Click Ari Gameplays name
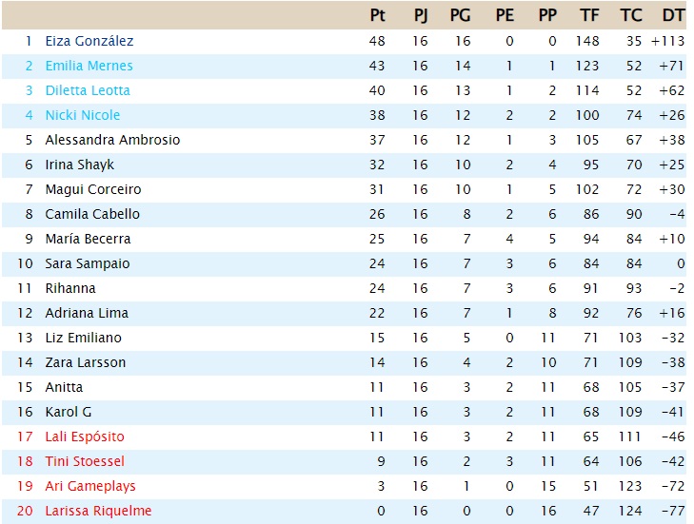 [x=90, y=486]
